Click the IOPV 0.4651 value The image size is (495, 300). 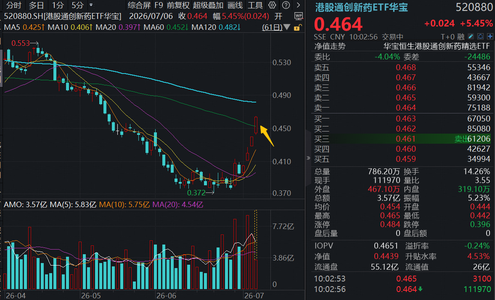tap(386, 246)
